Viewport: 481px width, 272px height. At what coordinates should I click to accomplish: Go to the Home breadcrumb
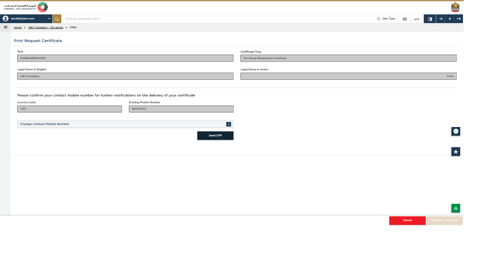18,28
